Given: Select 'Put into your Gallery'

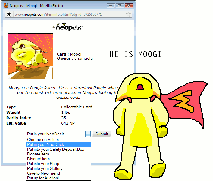Looking at the screenshot, I should tap(58, 168).
